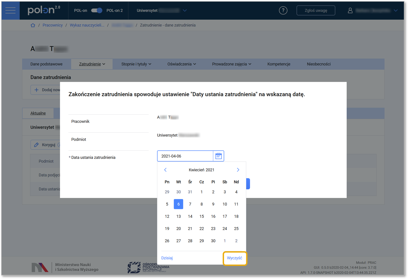Select the Aktualne tab
The width and height of the screenshot is (408, 279).
point(38,113)
